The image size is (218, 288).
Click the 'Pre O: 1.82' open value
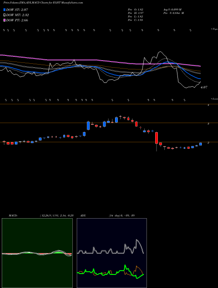point(136,10)
